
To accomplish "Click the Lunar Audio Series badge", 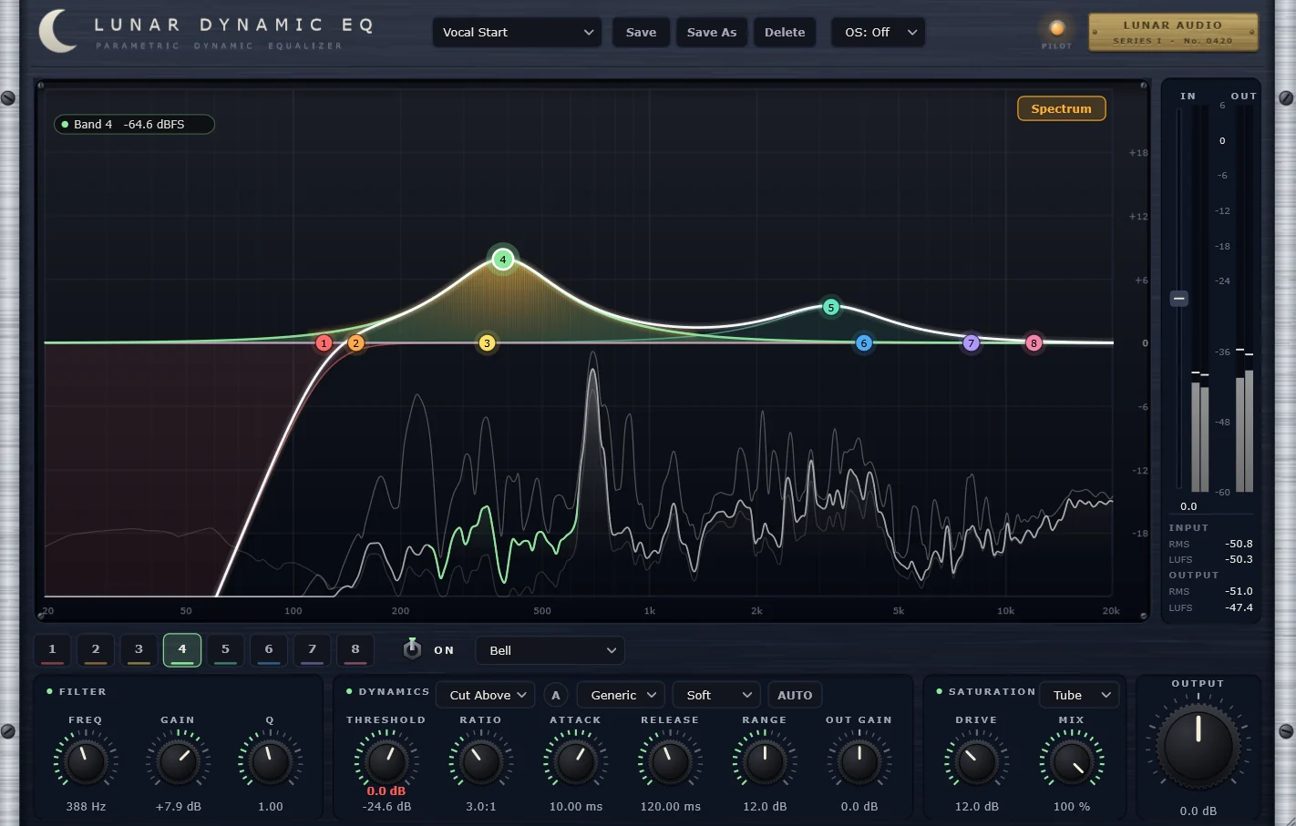I will pos(1173,33).
